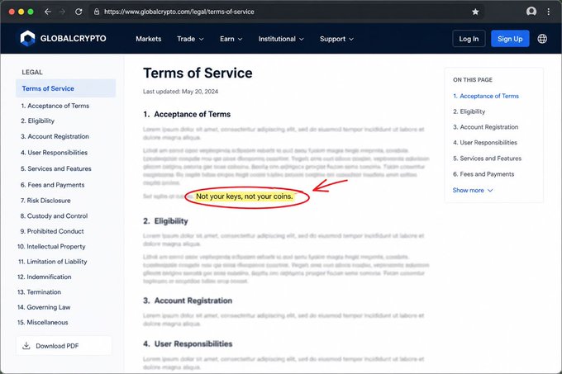
Task: Click the browser forward arrow
Action: pyautogui.click(x=62, y=12)
